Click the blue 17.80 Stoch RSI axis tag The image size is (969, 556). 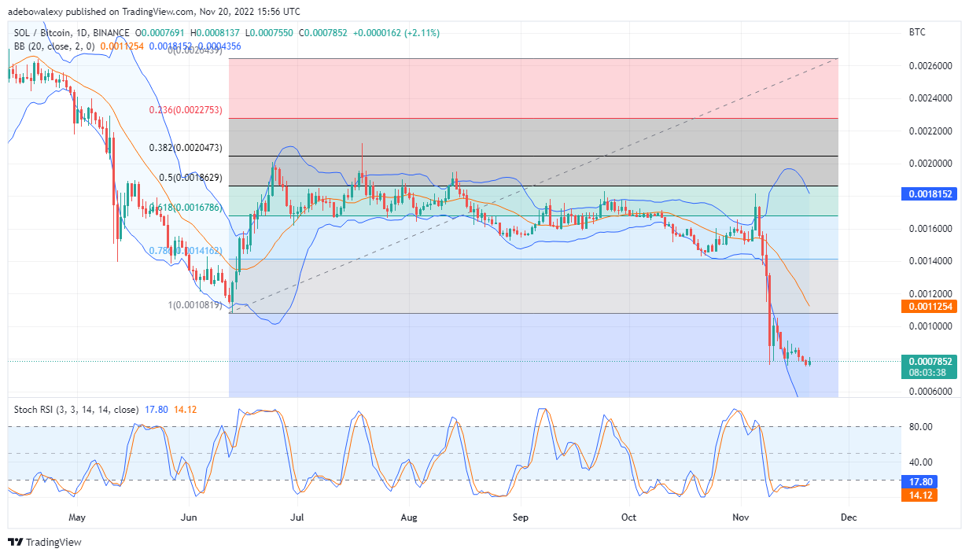[919, 482]
